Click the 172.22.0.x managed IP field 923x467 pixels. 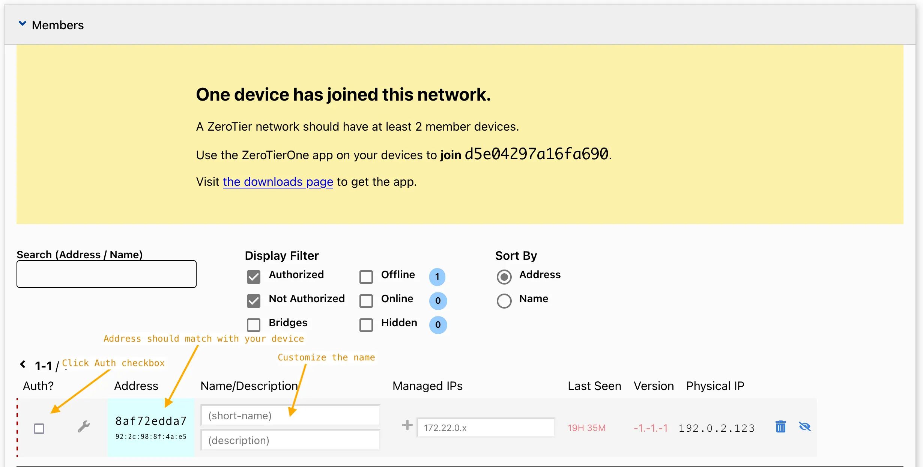(x=486, y=428)
